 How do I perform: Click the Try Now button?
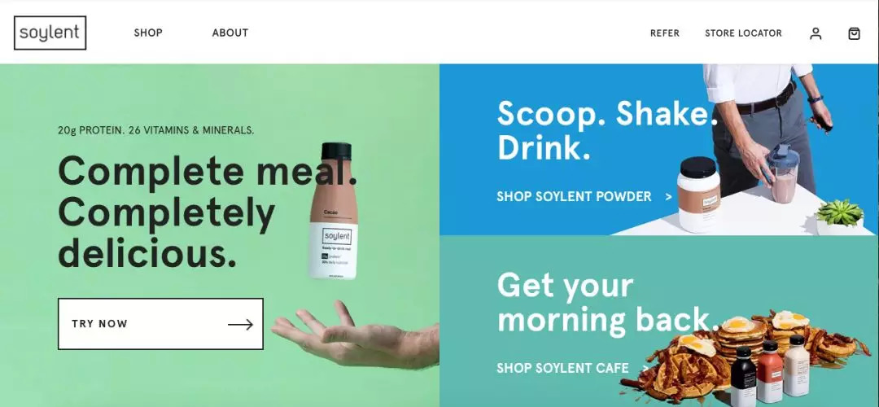point(160,324)
